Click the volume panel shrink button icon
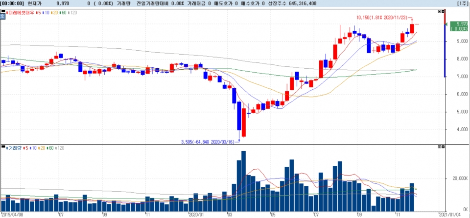The height and width of the screenshot is (218, 470). click(x=440, y=147)
